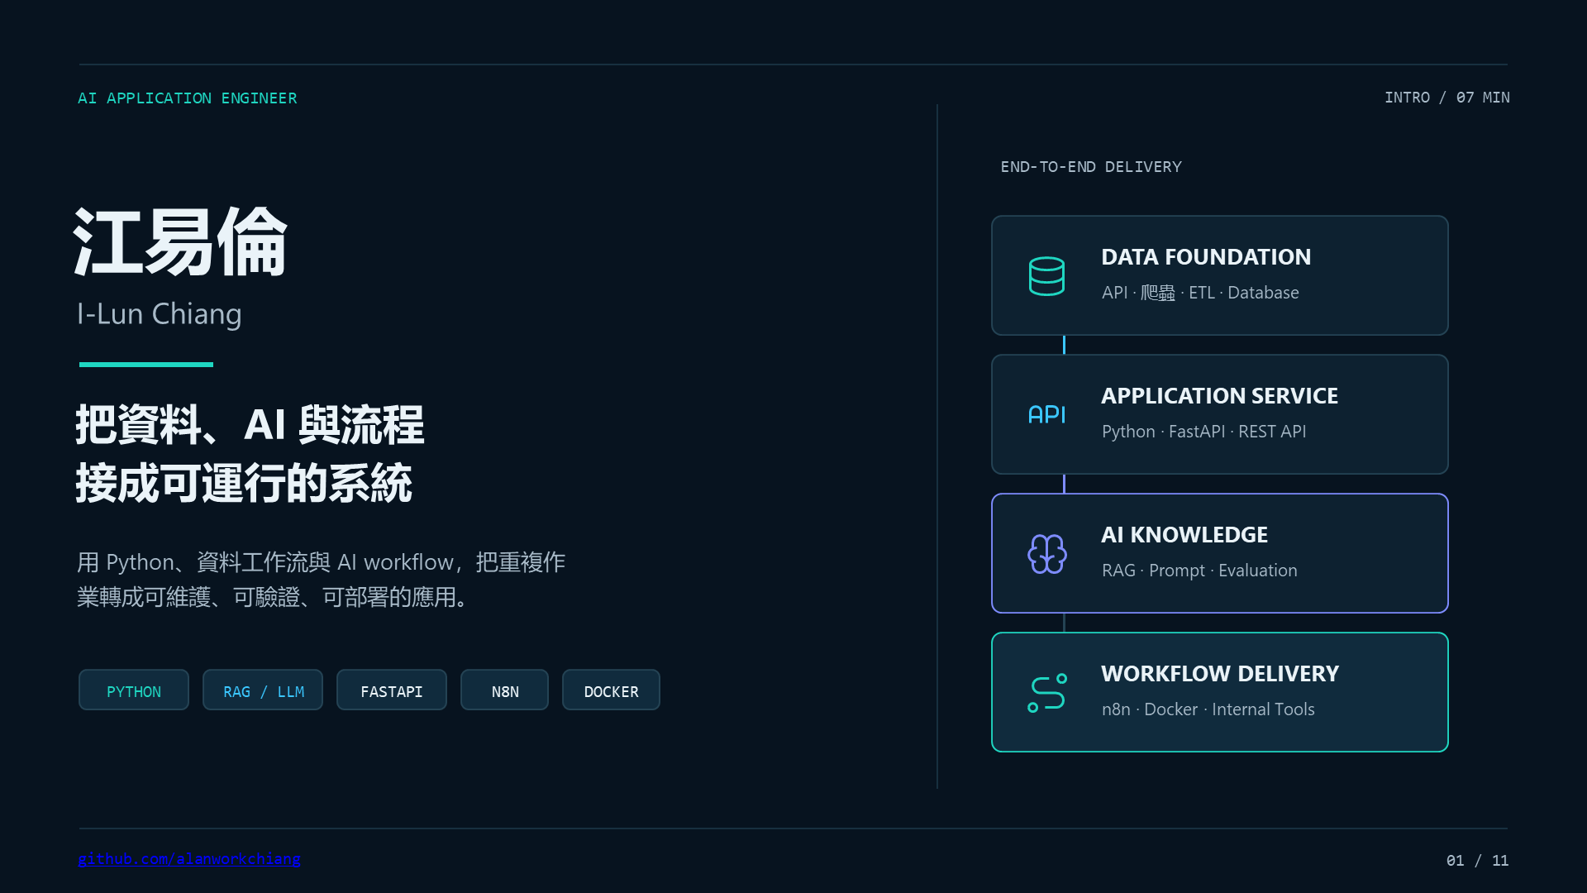This screenshot has height=893, width=1587.
Task: Click the name 江易倫 heading
Action: tap(180, 242)
